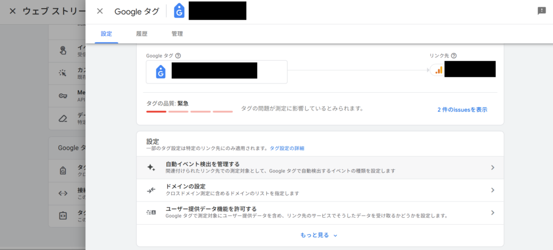Viewport: 553px width, 250px height.
Task: Click the Analytics icon under リンク先
Action: 439,70
